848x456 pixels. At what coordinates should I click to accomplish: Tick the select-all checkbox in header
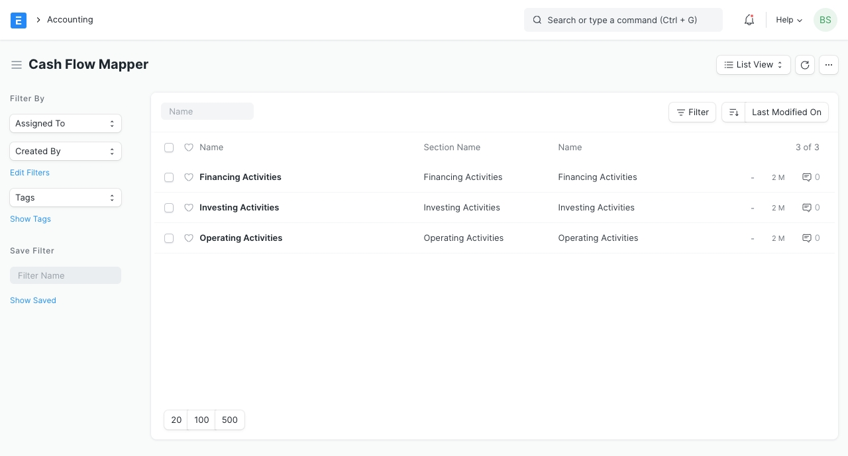169,148
